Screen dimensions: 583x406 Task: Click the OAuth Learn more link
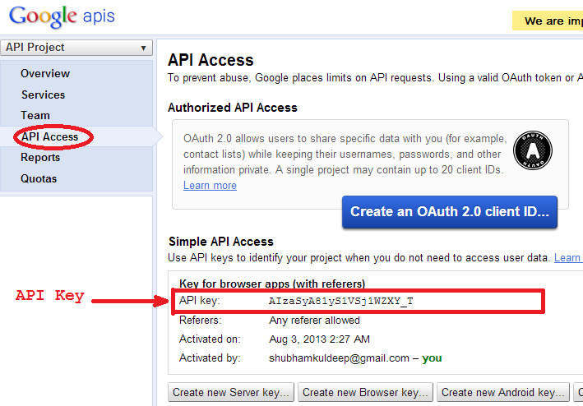point(210,186)
